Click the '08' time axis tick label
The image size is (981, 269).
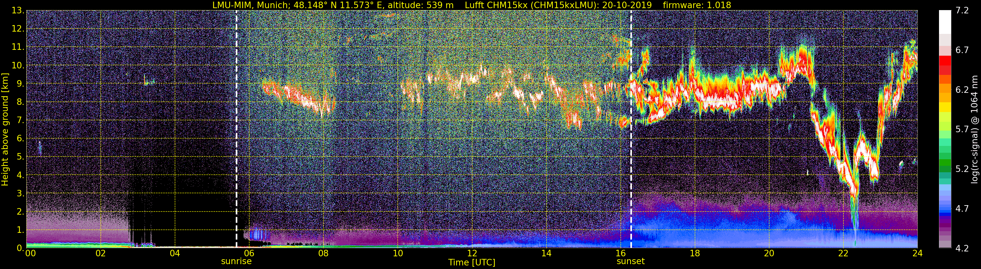pos(323,254)
